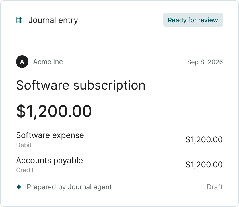The image size is (239, 207).
Task: Click the journal entry grid icon
Action: (19, 20)
